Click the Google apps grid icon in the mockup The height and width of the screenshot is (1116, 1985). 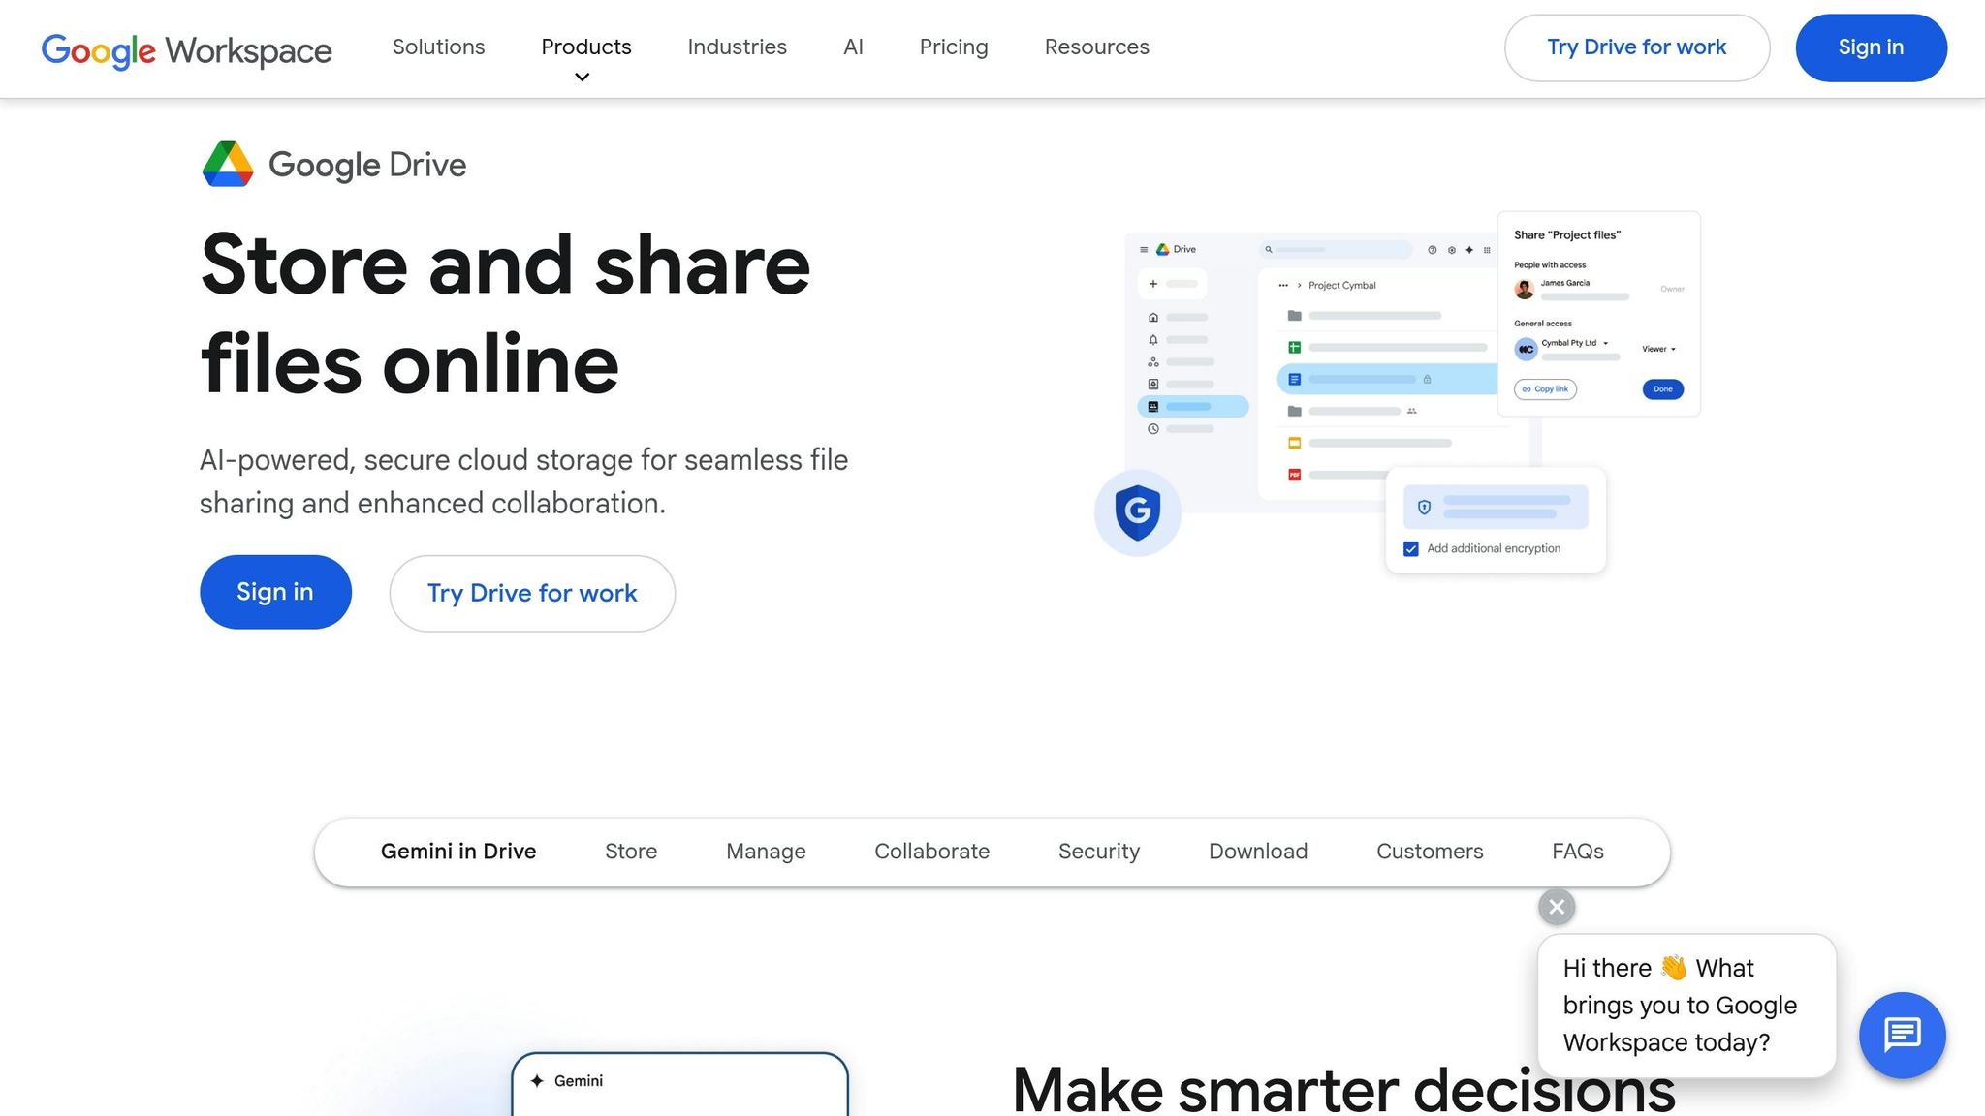point(1487,250)
